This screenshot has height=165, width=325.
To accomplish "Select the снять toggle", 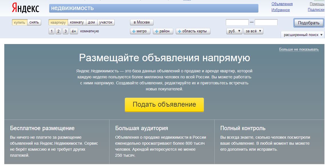I will coord(34,22).
